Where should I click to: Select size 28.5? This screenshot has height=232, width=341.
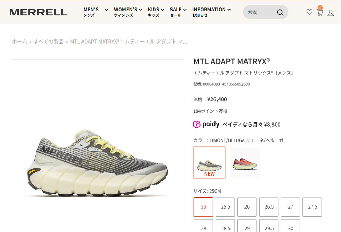[x=225, y=226]
